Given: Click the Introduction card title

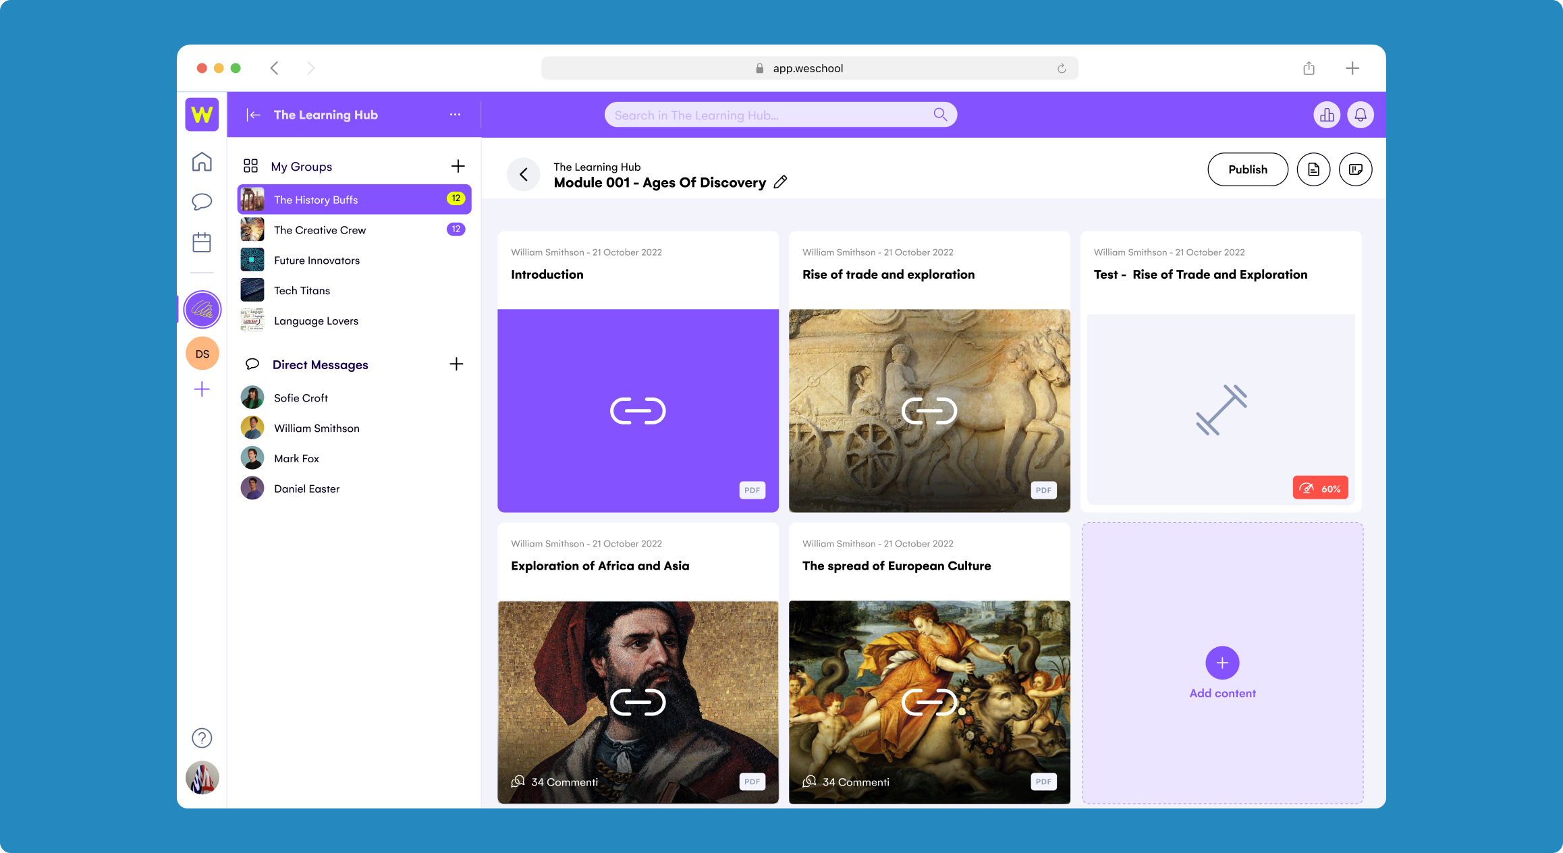Looking at the screenshot, I should click(x=547, y=275).
